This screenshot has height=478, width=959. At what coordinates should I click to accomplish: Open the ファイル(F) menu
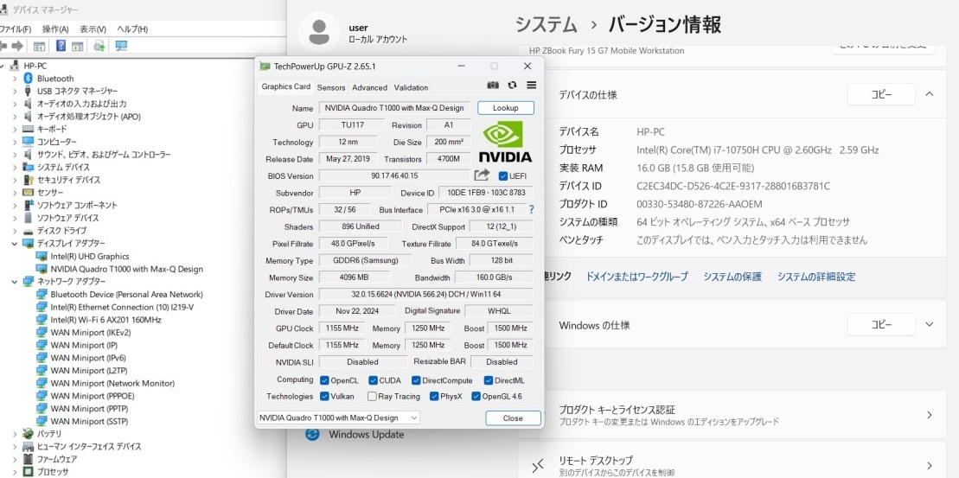[x=16, y=29]
